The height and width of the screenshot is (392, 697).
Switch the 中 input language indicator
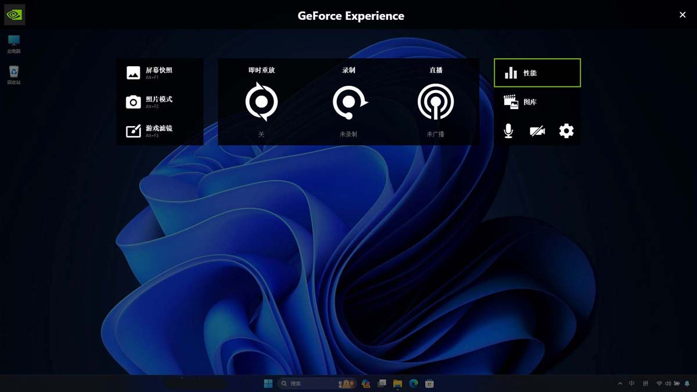632,383
